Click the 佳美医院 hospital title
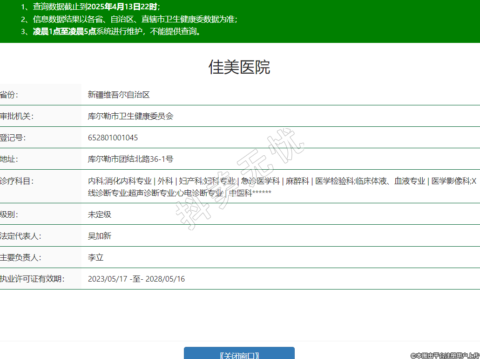 pos(239,68)
